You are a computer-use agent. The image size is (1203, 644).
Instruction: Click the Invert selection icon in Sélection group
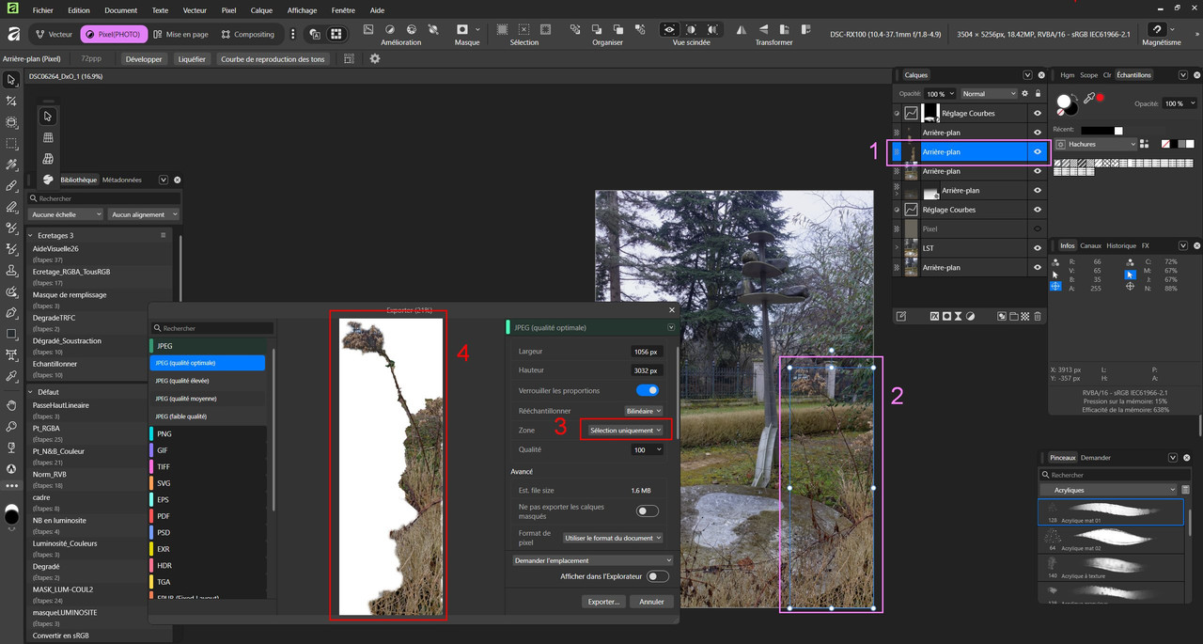point(545,30)
